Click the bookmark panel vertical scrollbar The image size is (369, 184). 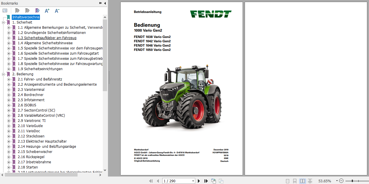pos(105,55)
